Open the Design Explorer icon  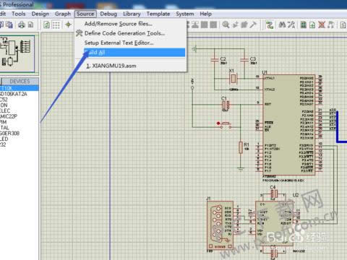[304, 25]
